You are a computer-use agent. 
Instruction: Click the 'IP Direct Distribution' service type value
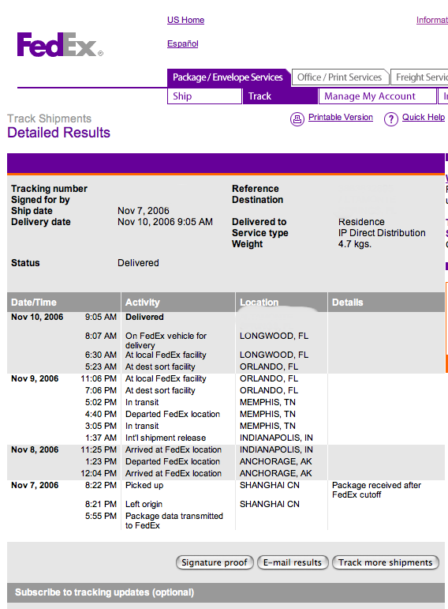pos(382,233)
